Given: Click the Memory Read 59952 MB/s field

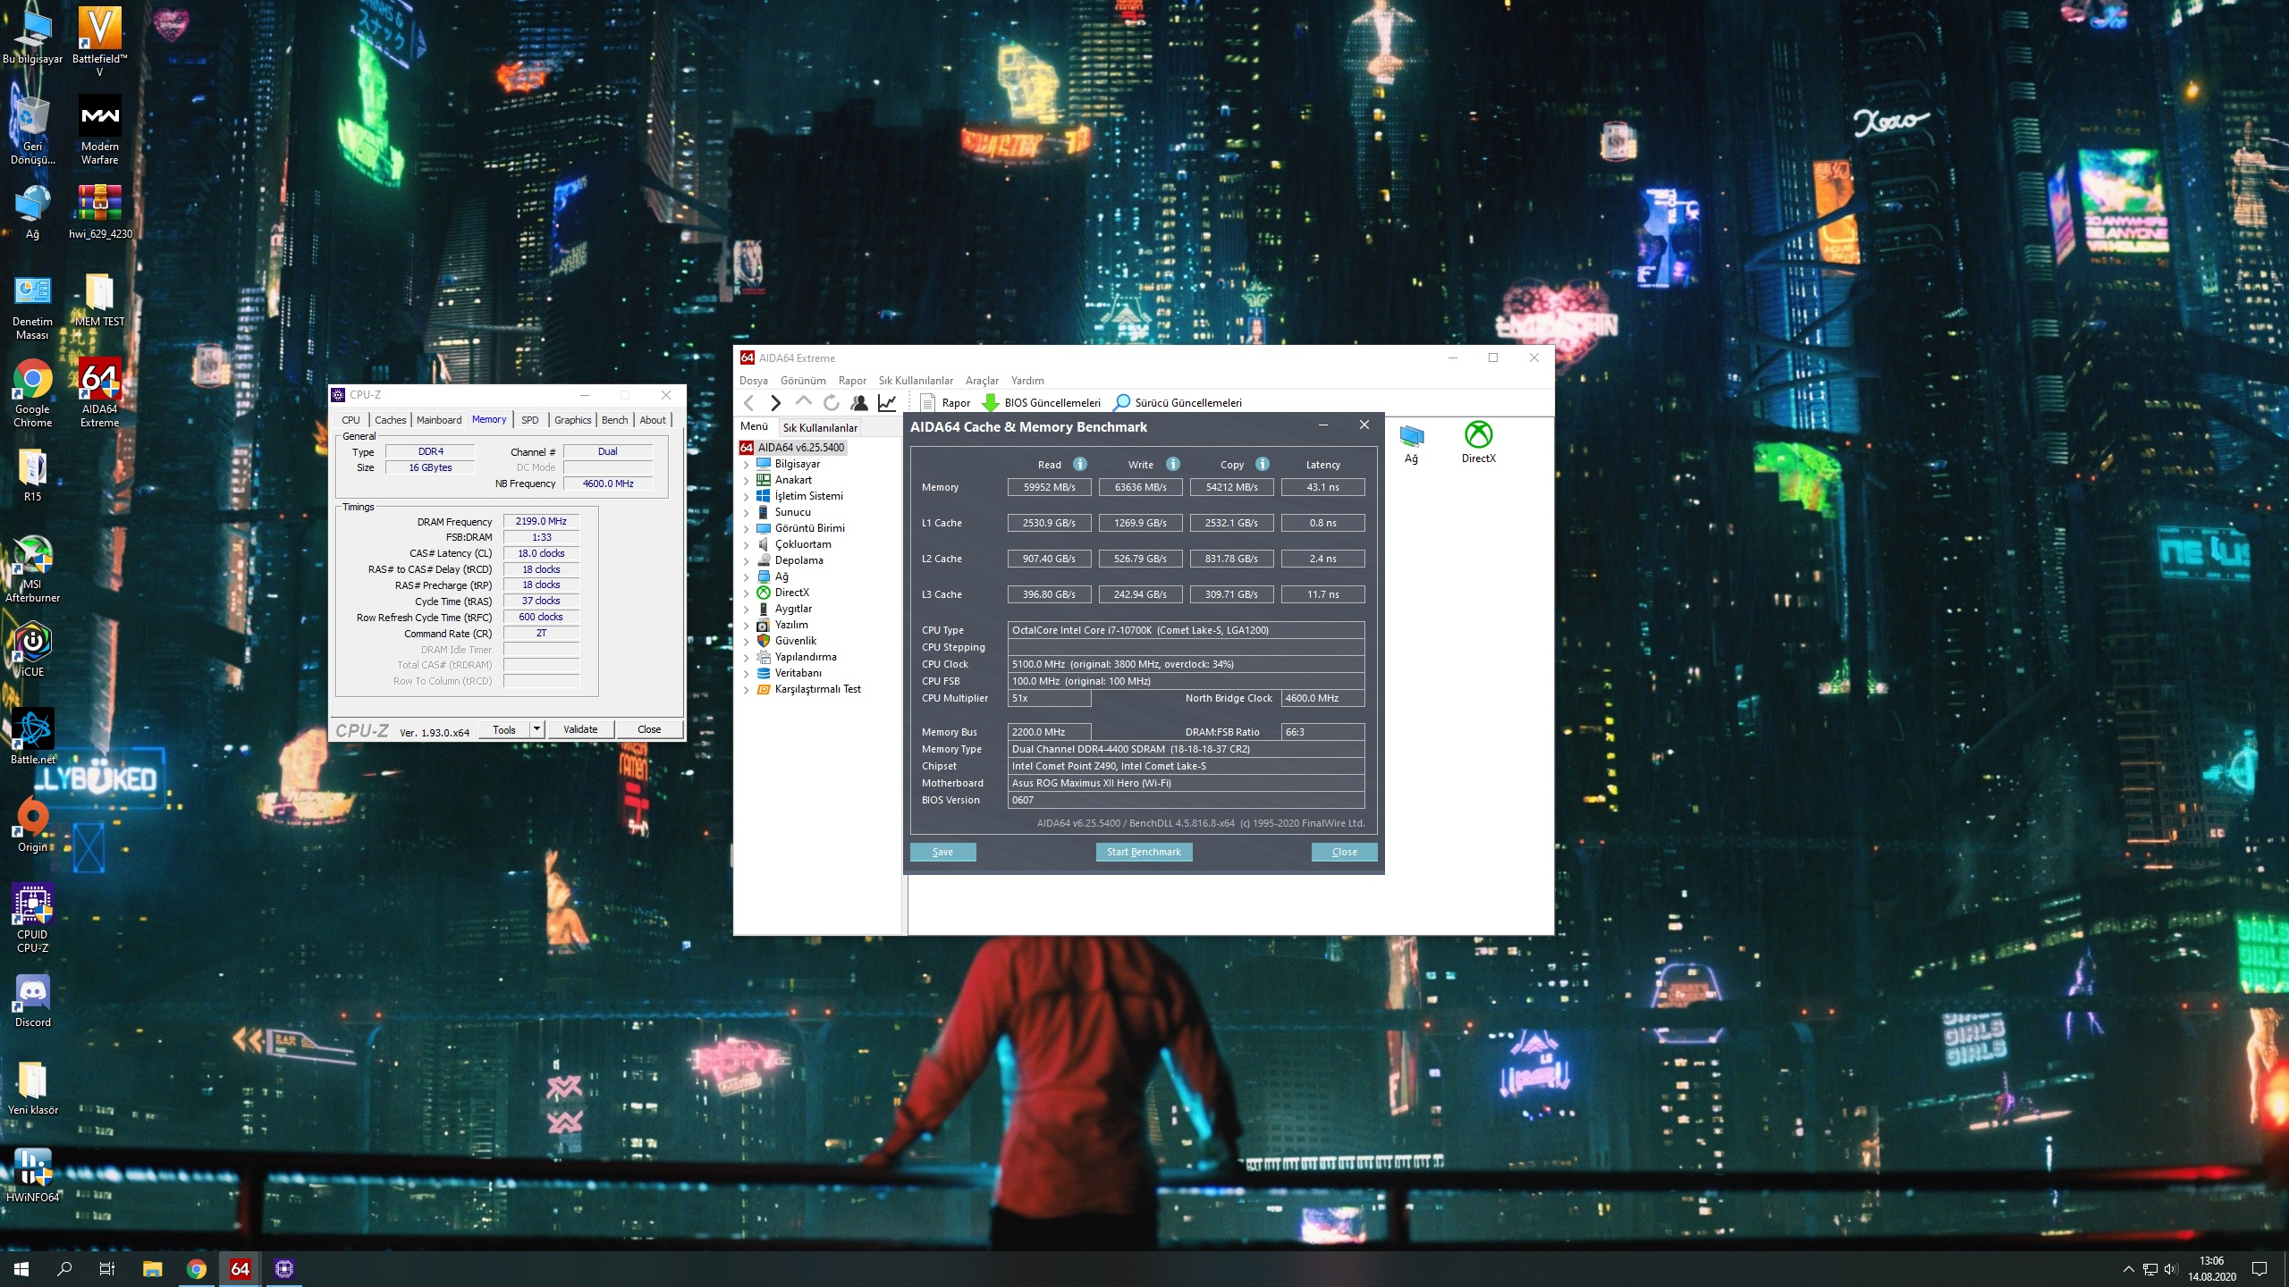Looking at the screenshot, I should (x=1049, y=487).
